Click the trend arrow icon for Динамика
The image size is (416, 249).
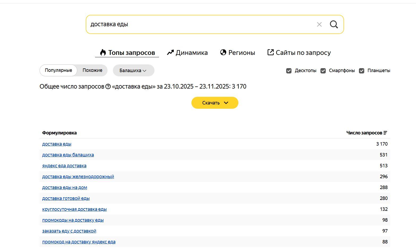tap(170, 53)
